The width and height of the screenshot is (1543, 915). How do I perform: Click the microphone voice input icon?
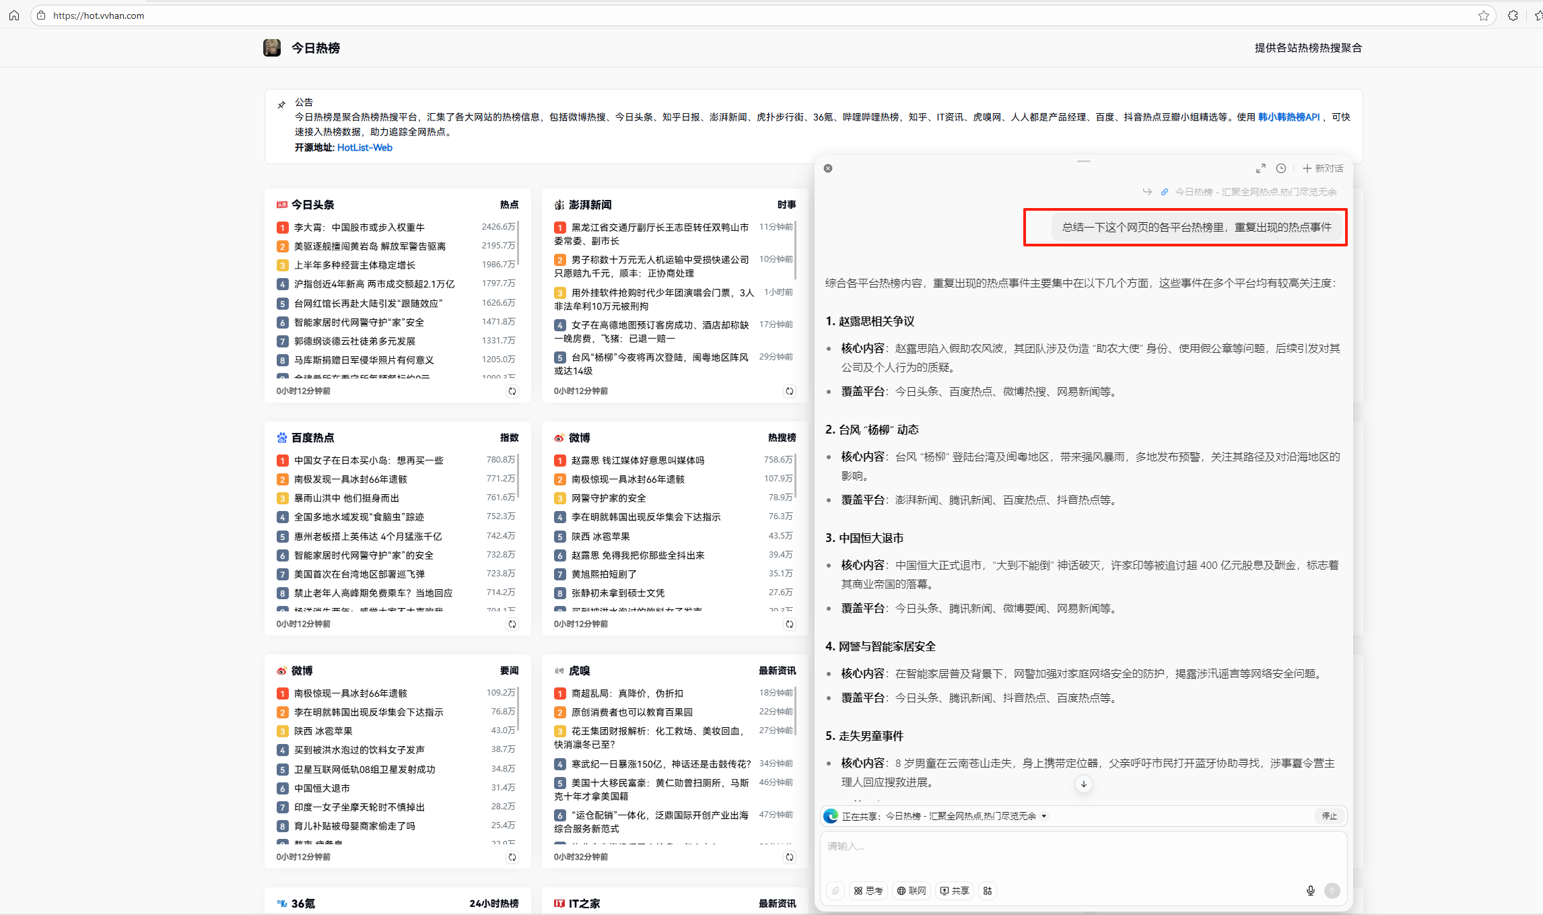tap(1310, 891)
